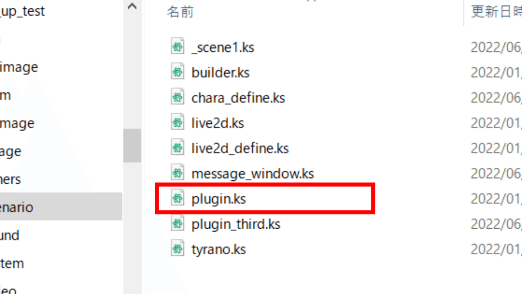Click the live2d_define.ks file icon
522x294 pixels.
177,148
